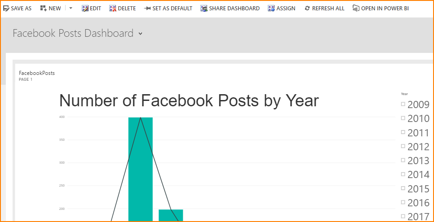
Task: Click the Share Dashboard text label
Action: click(234, 9)
